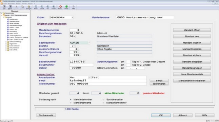
Task: Open the Ordner DEMONORM dropdown
Action: (73, 18)
